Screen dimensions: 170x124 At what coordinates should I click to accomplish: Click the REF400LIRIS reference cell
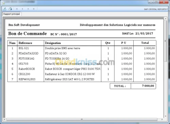click(27, 79)
